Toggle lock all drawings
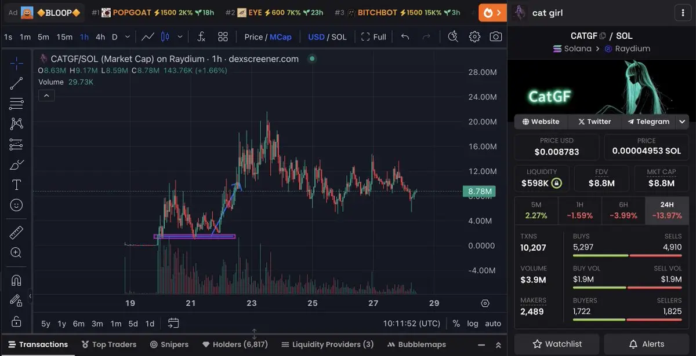The height and width of the screenshot is (356, 696). pyautogui.click(x=16, y=321)
